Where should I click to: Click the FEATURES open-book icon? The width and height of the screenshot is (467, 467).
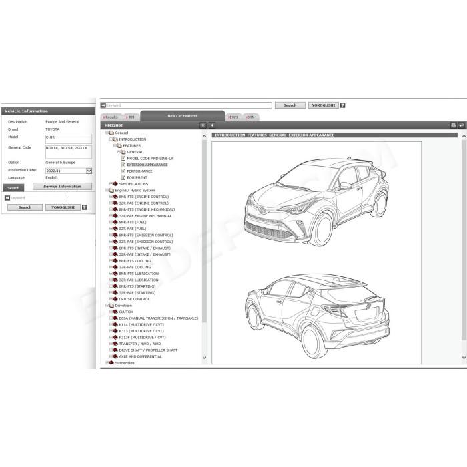point(119,146)
